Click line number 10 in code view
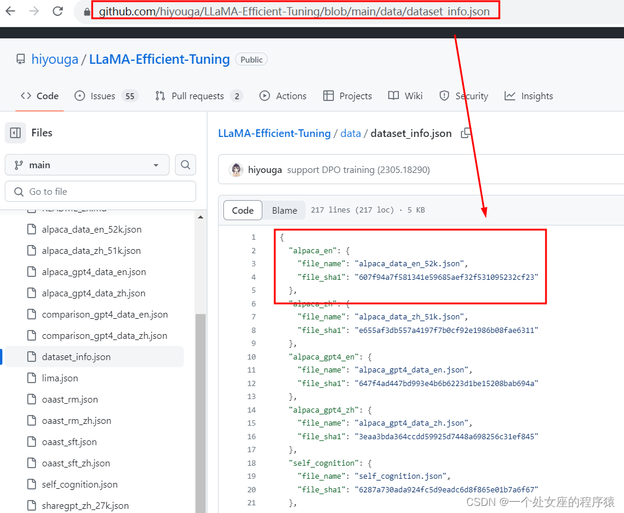This screenshot has width=624, height=513. point(252,357)
